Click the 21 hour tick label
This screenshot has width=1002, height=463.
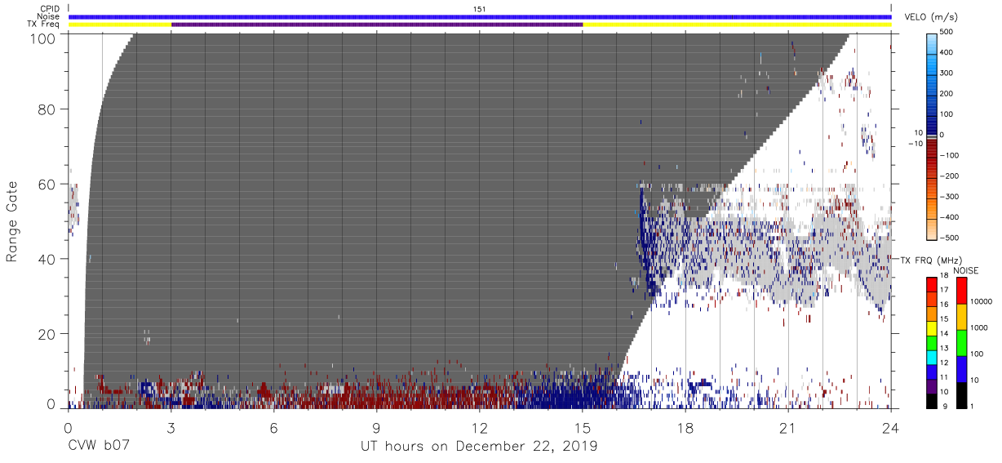point(788,428)
